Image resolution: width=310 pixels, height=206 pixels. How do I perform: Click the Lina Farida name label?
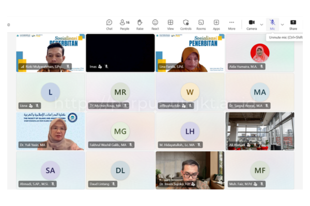click(172, 66)
